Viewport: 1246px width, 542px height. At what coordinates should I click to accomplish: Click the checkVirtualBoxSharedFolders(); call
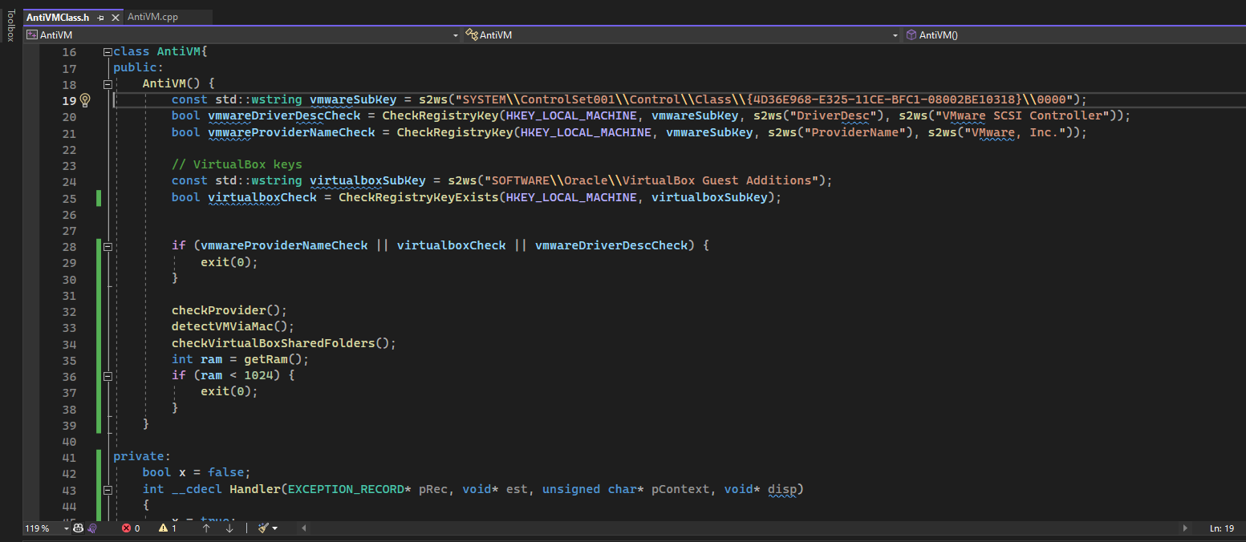pyautogui.click(x=284, y=343)
